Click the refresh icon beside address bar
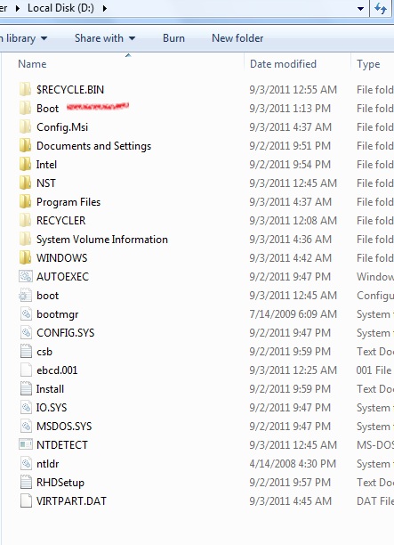The width and height of the screenshot is (394, 545). coord(382,8)
